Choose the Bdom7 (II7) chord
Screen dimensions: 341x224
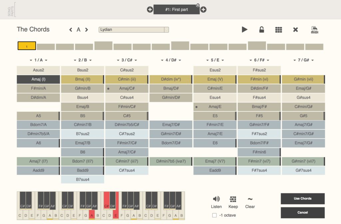click(83, 161)
